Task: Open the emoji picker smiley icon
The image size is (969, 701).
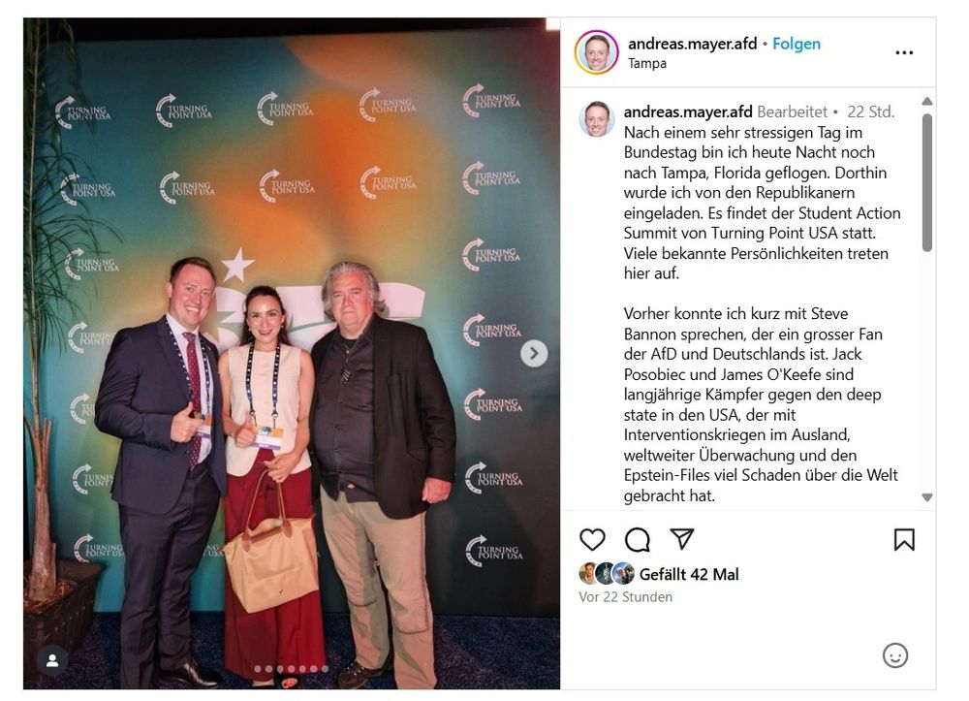Action: (894, 655)
